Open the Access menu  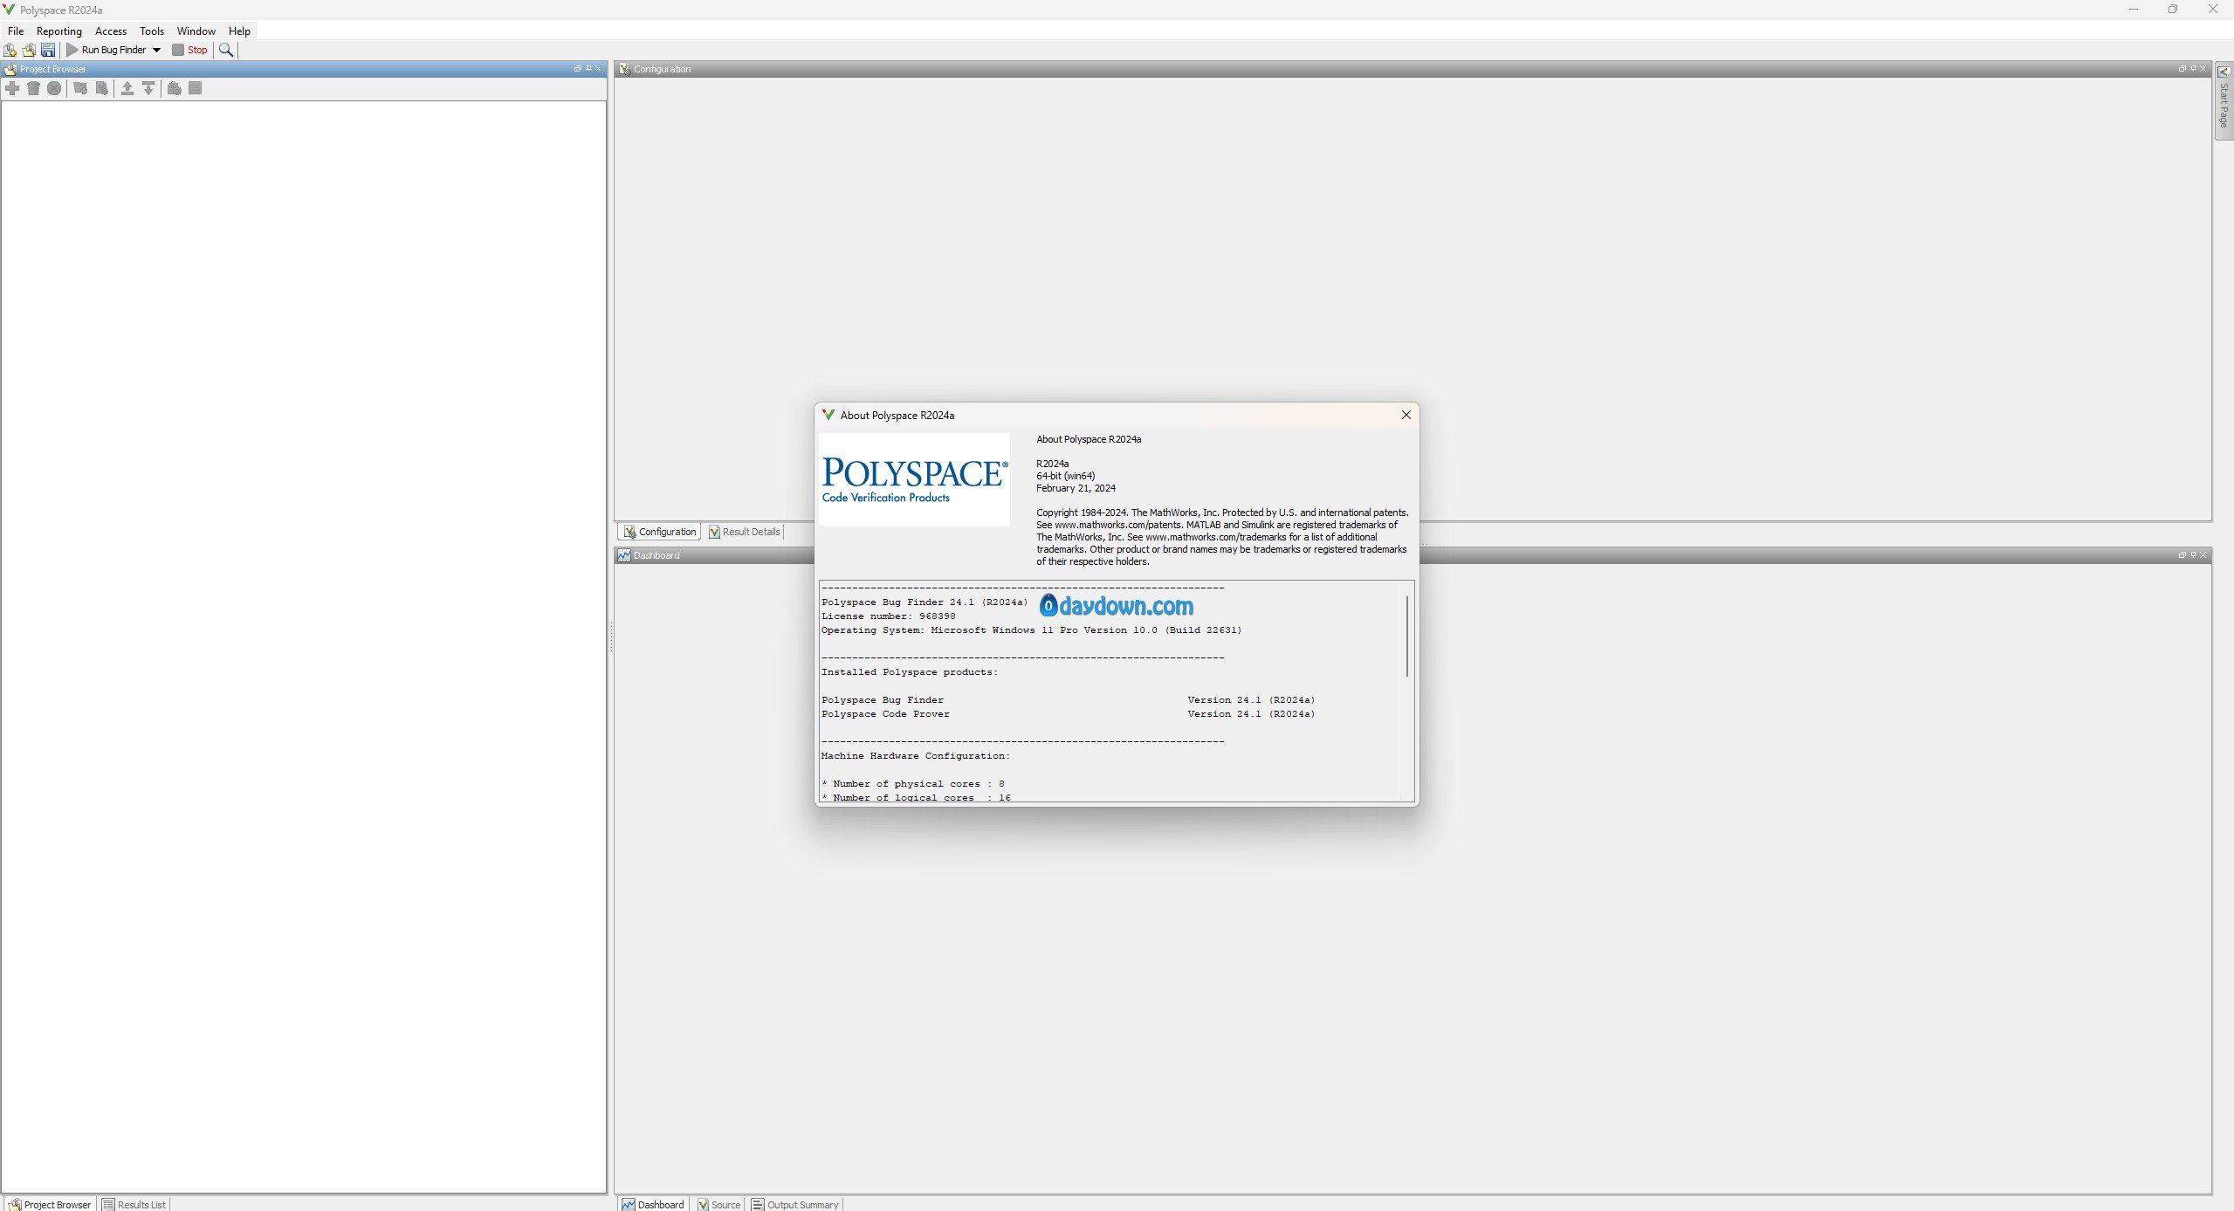point(111,31)
